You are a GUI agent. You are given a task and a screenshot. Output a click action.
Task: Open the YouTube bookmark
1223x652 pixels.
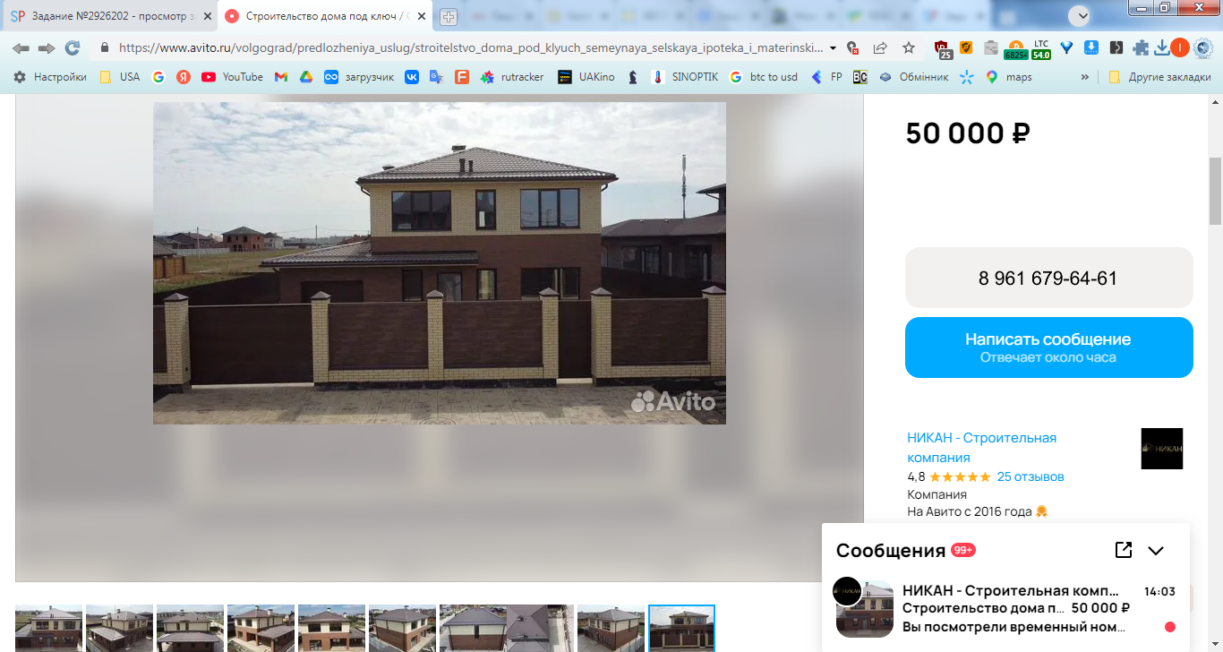tap(233, 77)
